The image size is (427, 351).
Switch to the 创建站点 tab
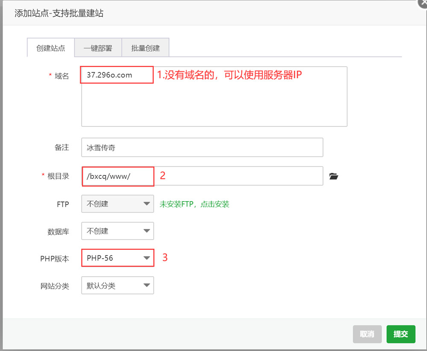(51, 48)
